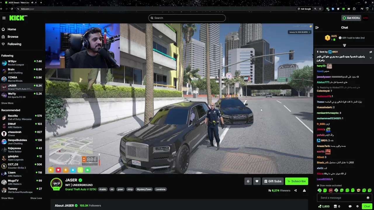Toggle the follow heart button
The height and width of the screenshot is (210, 374).
point(257,181)
